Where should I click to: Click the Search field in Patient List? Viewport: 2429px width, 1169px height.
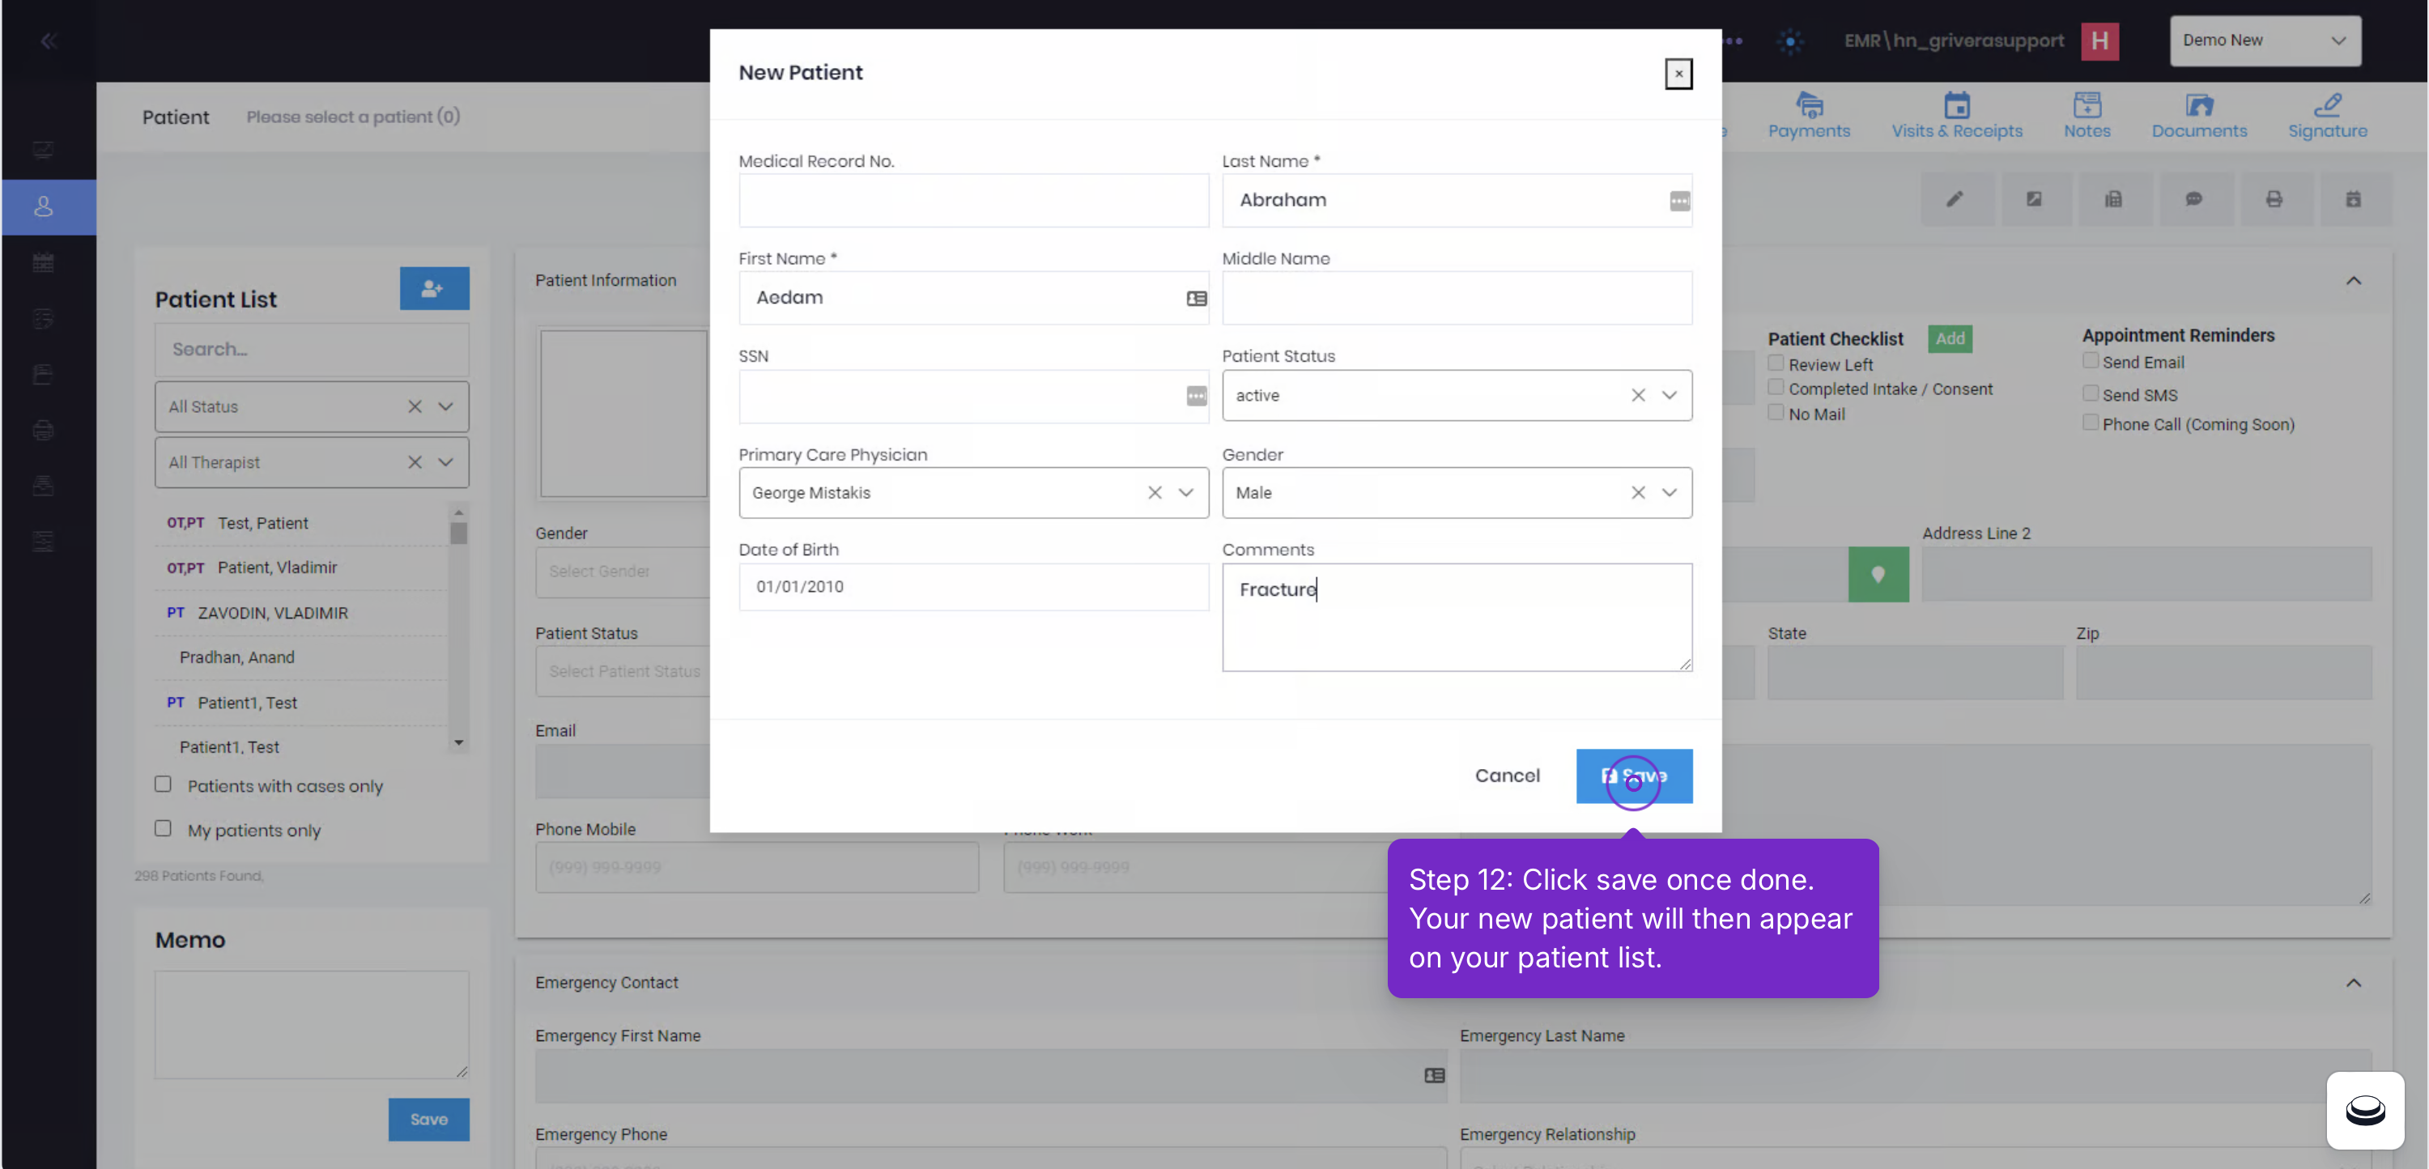[x=311, y=349]
